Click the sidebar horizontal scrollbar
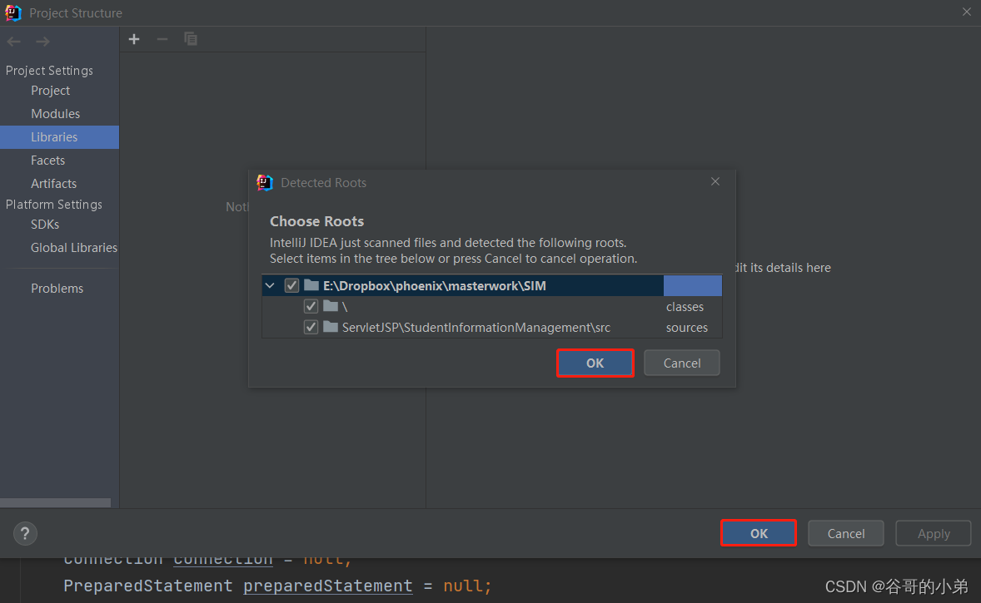The height and width of the screenshot is (603, 981). click(x=55, y=503)
